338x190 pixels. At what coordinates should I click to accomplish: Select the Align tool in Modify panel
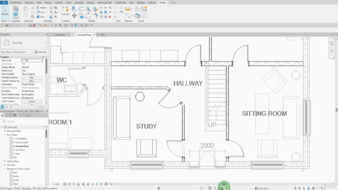click(x=74, y=9)
